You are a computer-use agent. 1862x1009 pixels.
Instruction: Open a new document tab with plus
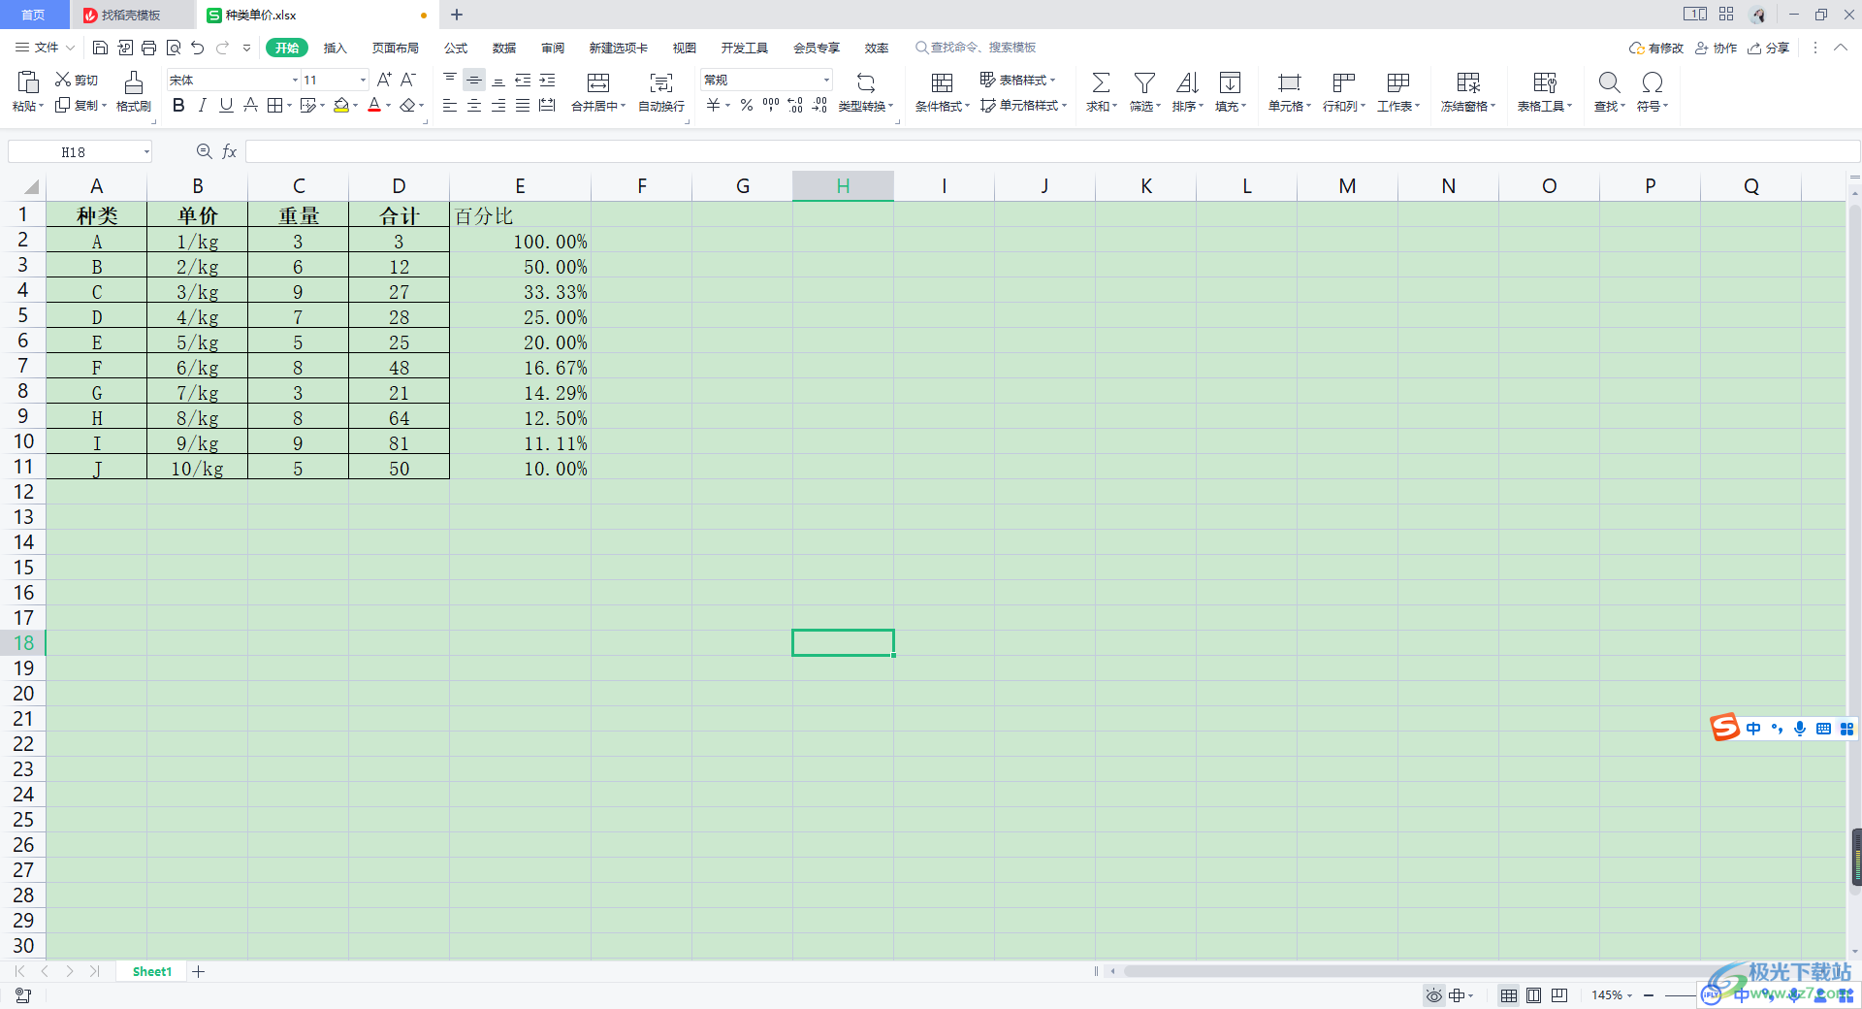457,15
